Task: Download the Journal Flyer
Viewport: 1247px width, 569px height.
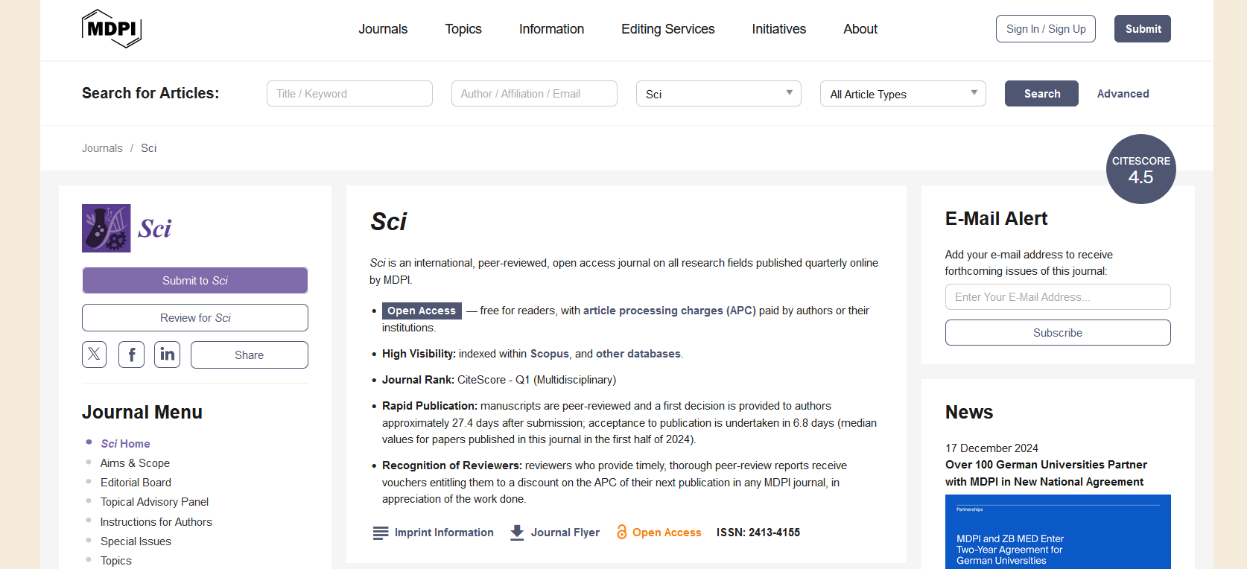Action: point(516,533)
